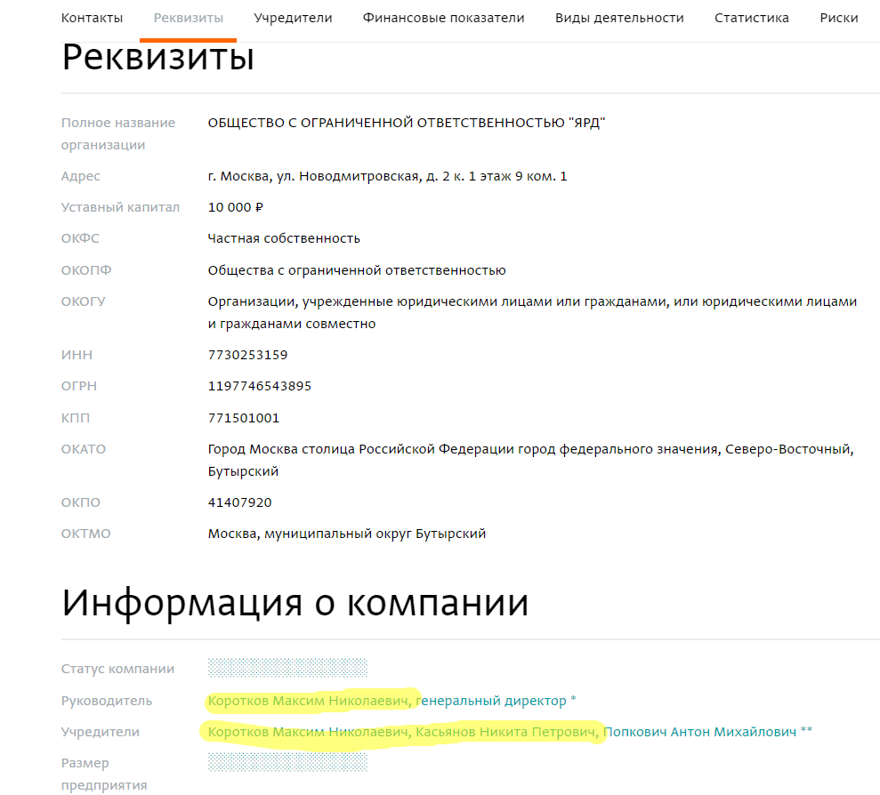Screen dimensions: 880x795
Task: Click the capital value 10 000 ₽
Action: coord(235,207)
